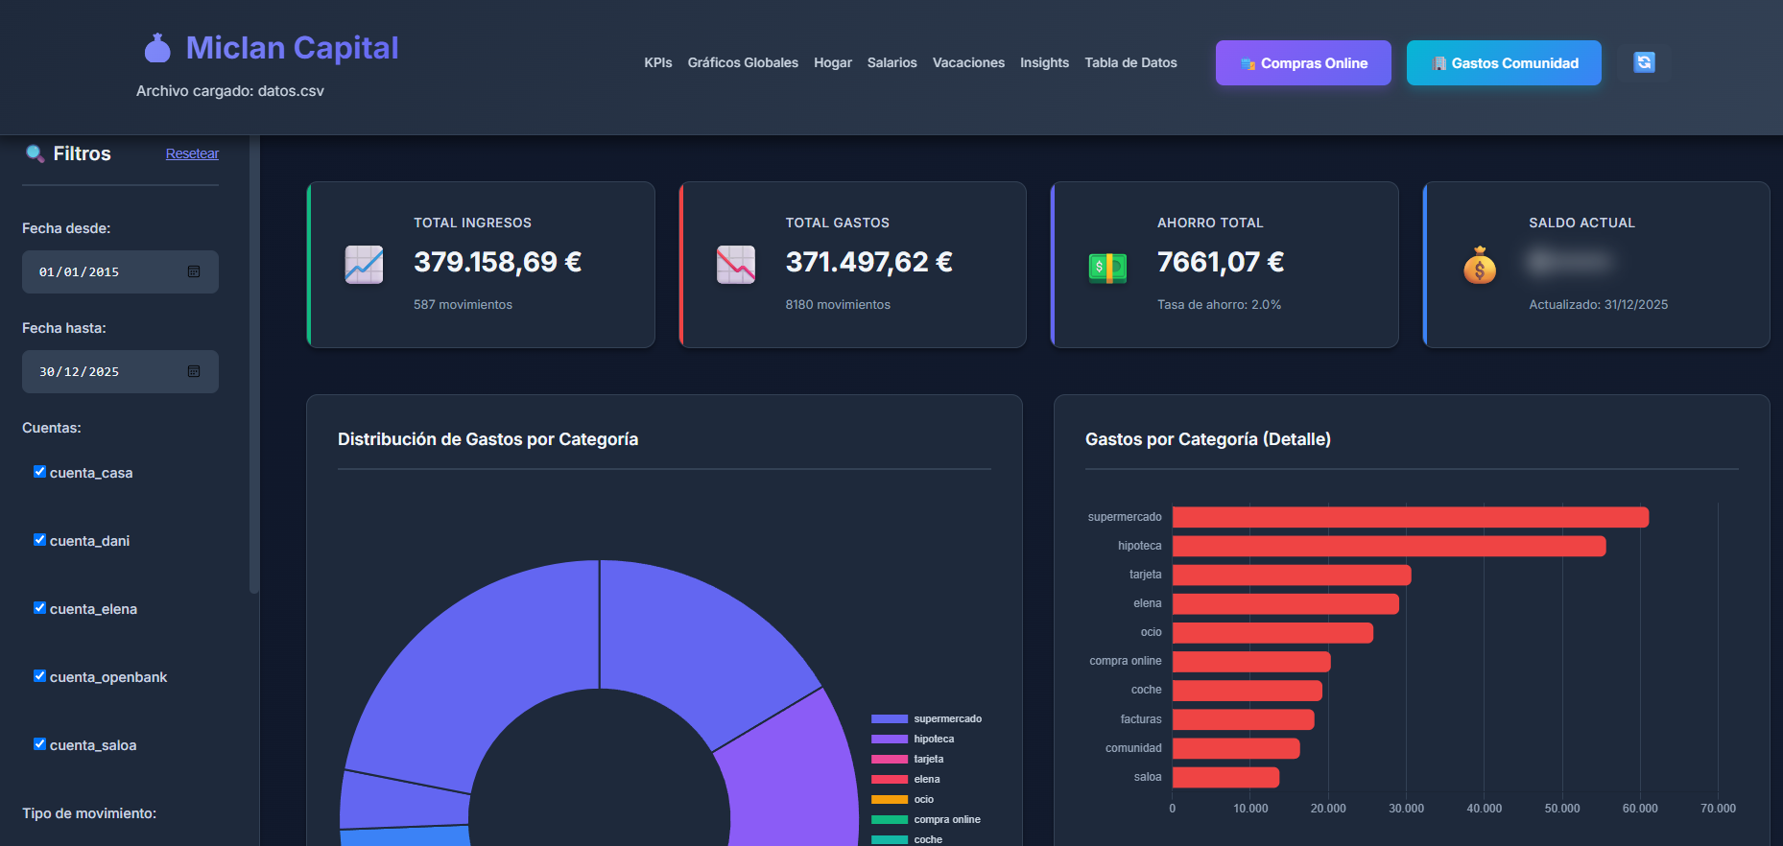Open Tabla de Datos from the navigation
Screen dimensions: 1783x846
pyautogui.click(x=1130, y=62)
